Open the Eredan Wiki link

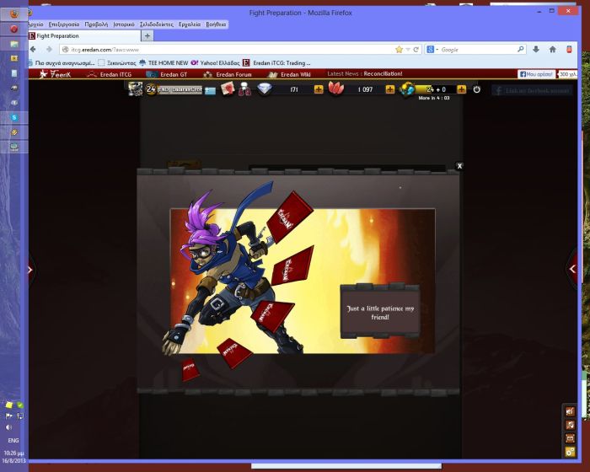click(x=289, y=74)
